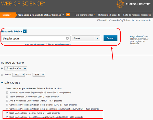
Task: Uncheck the BKCI-SSH book citation index
Action: 7,117
